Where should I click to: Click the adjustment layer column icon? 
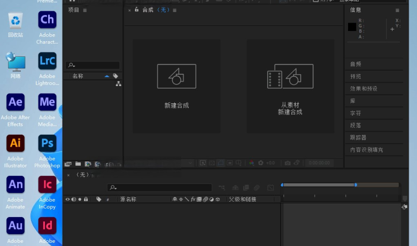[x=211, y=199]
